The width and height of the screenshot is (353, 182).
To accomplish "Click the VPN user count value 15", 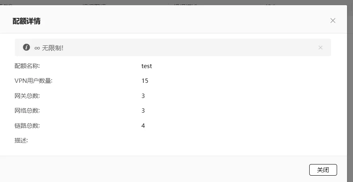I will (144, 81).
